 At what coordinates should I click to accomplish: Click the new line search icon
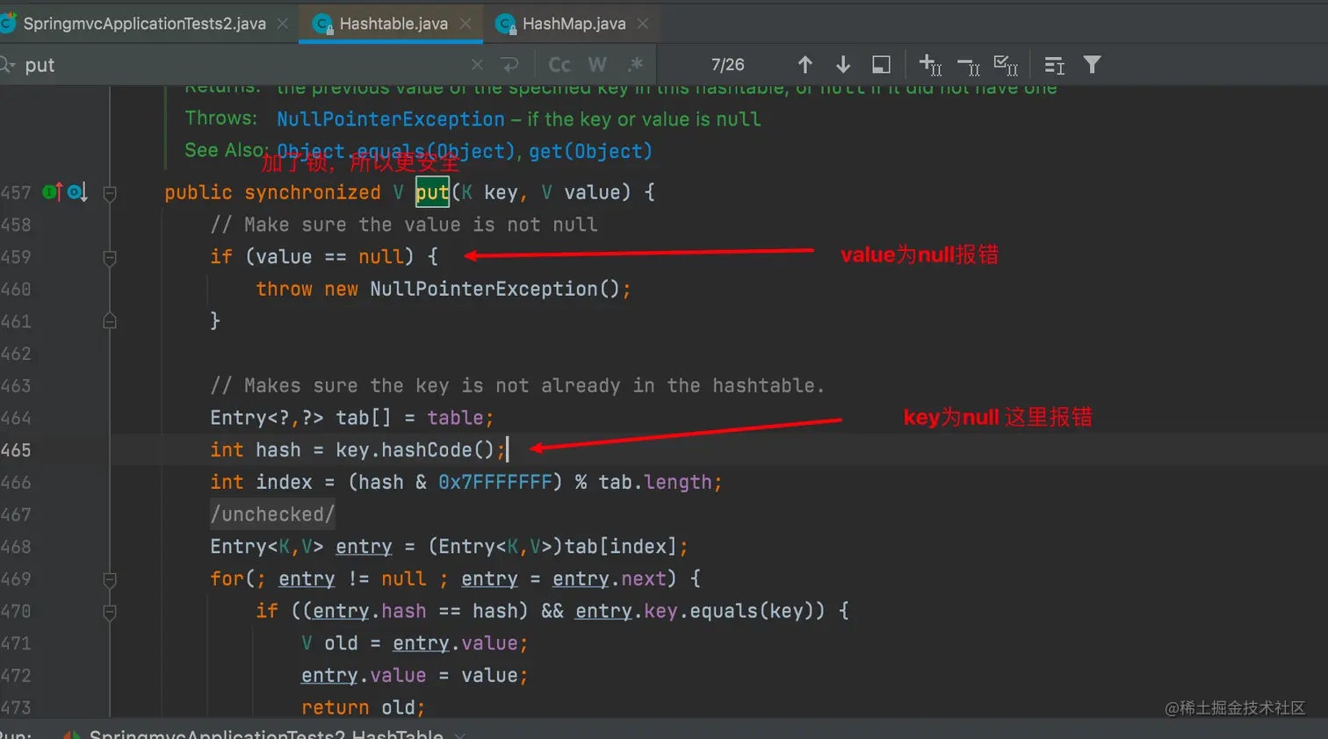(510, 65)
